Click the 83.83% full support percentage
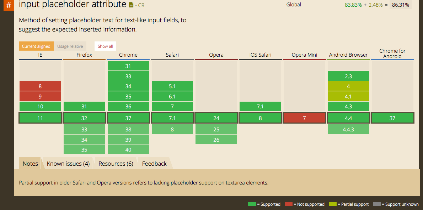Viewport: 423px width, 210px height. pyautogui.click(x=353, y=5)
